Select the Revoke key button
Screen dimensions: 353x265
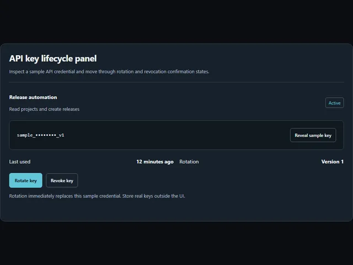[x=62, y=181]
